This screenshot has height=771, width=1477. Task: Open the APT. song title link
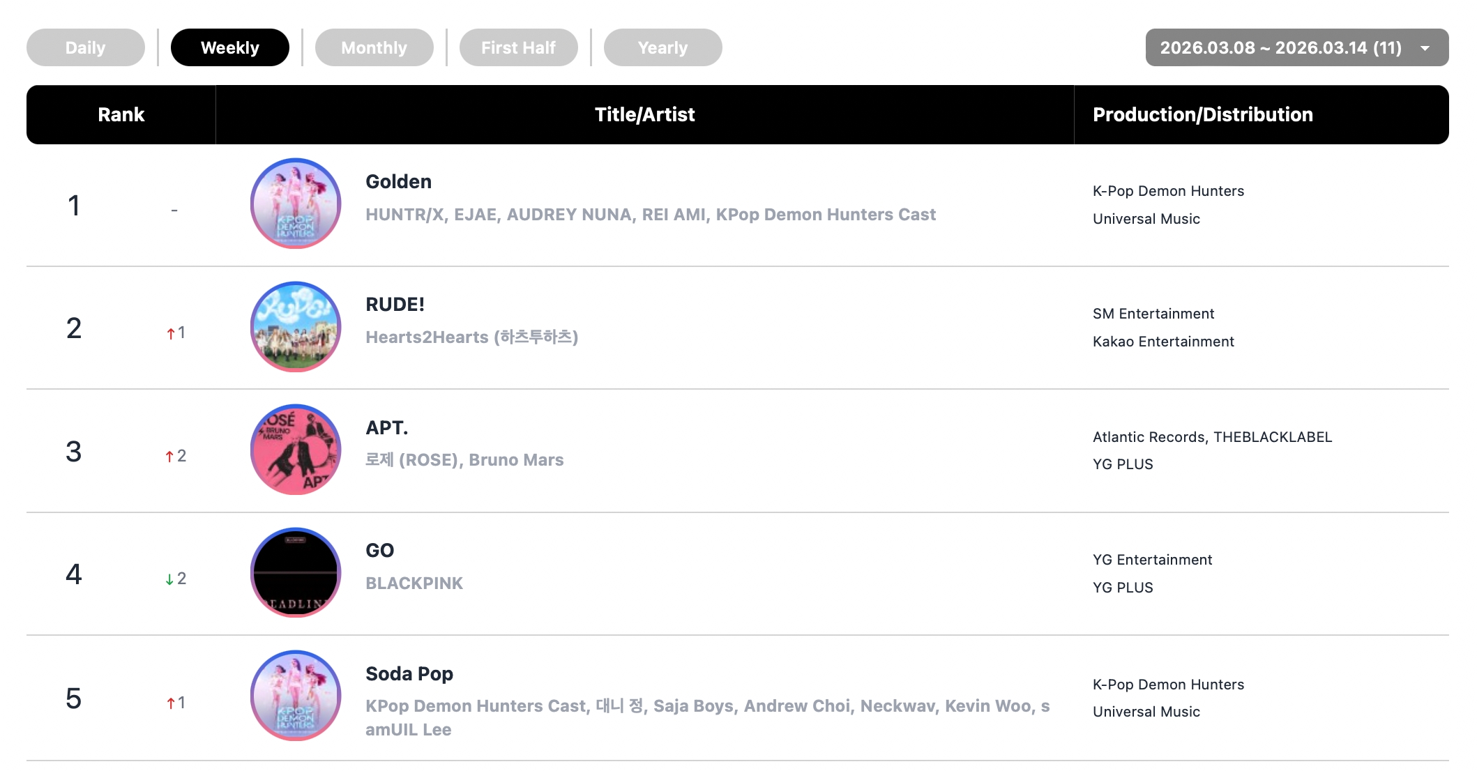point(387,427)
